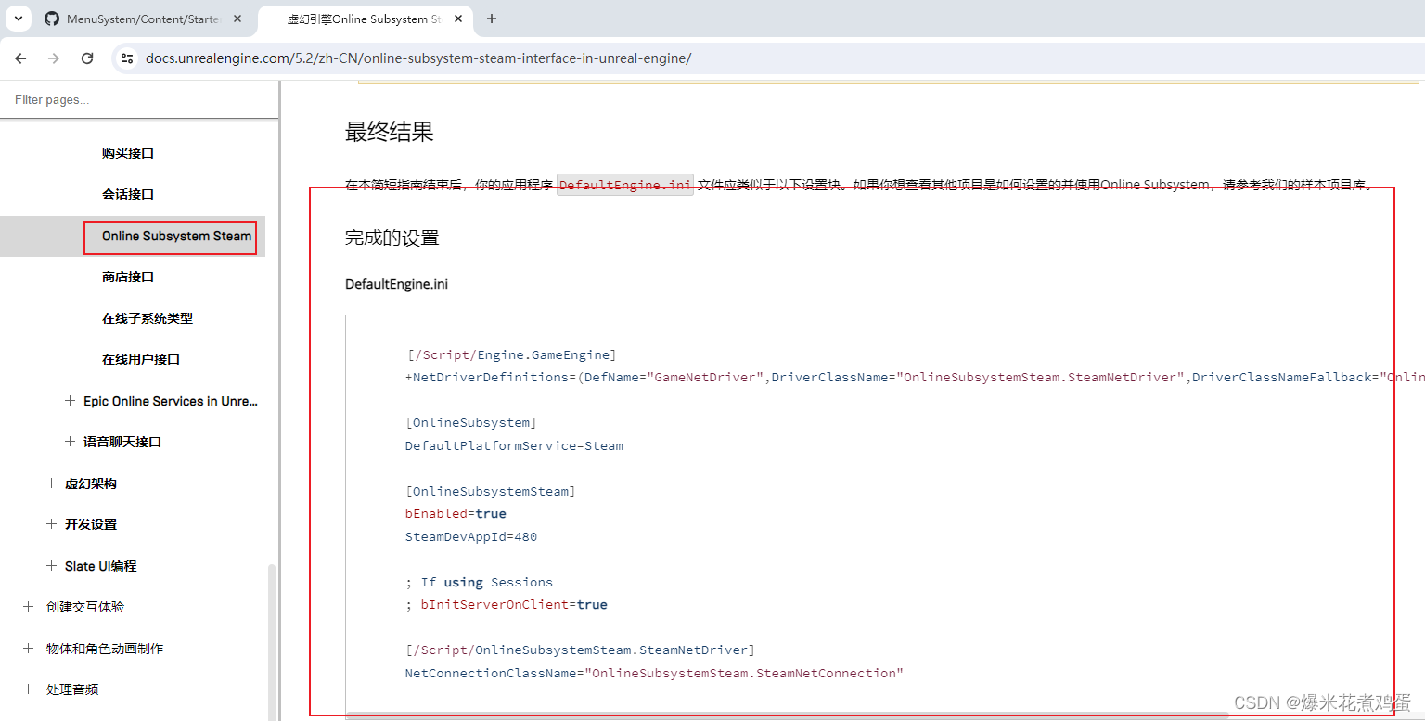Open a new tab with plus button

pos(492,19)
